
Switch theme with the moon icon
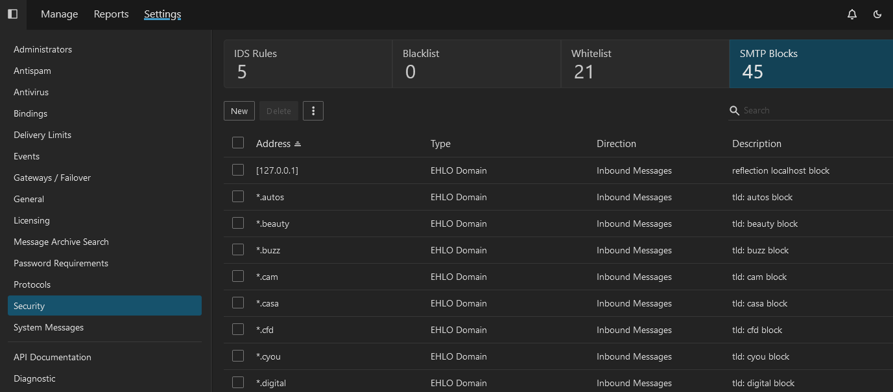tap(877, 14)
